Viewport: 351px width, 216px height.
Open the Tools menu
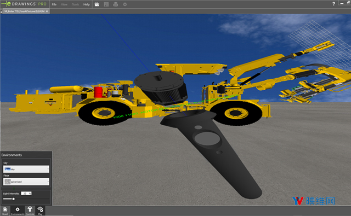coord(76,4)
